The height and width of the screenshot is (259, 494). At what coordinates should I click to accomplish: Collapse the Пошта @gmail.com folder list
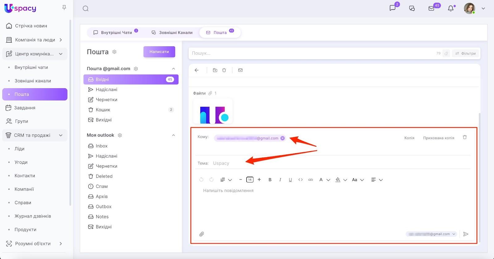(174, 69)
